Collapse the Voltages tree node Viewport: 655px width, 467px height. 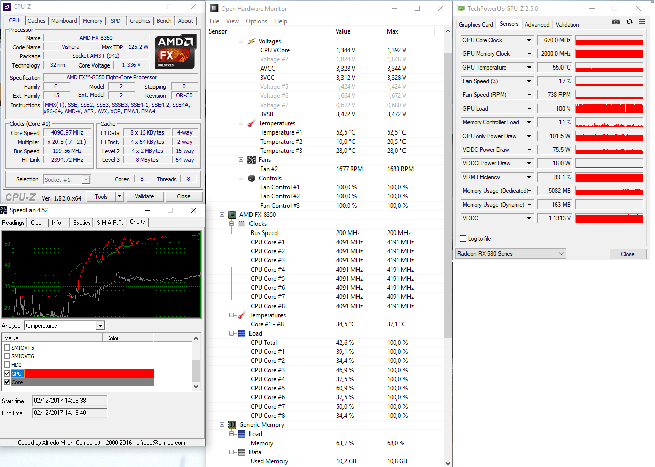(241, 41)
